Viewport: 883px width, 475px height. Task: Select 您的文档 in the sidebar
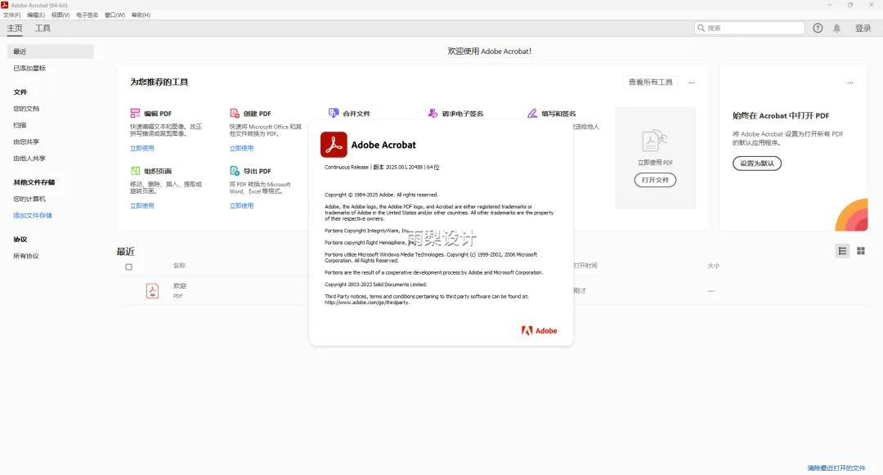(x=26, y=109)
